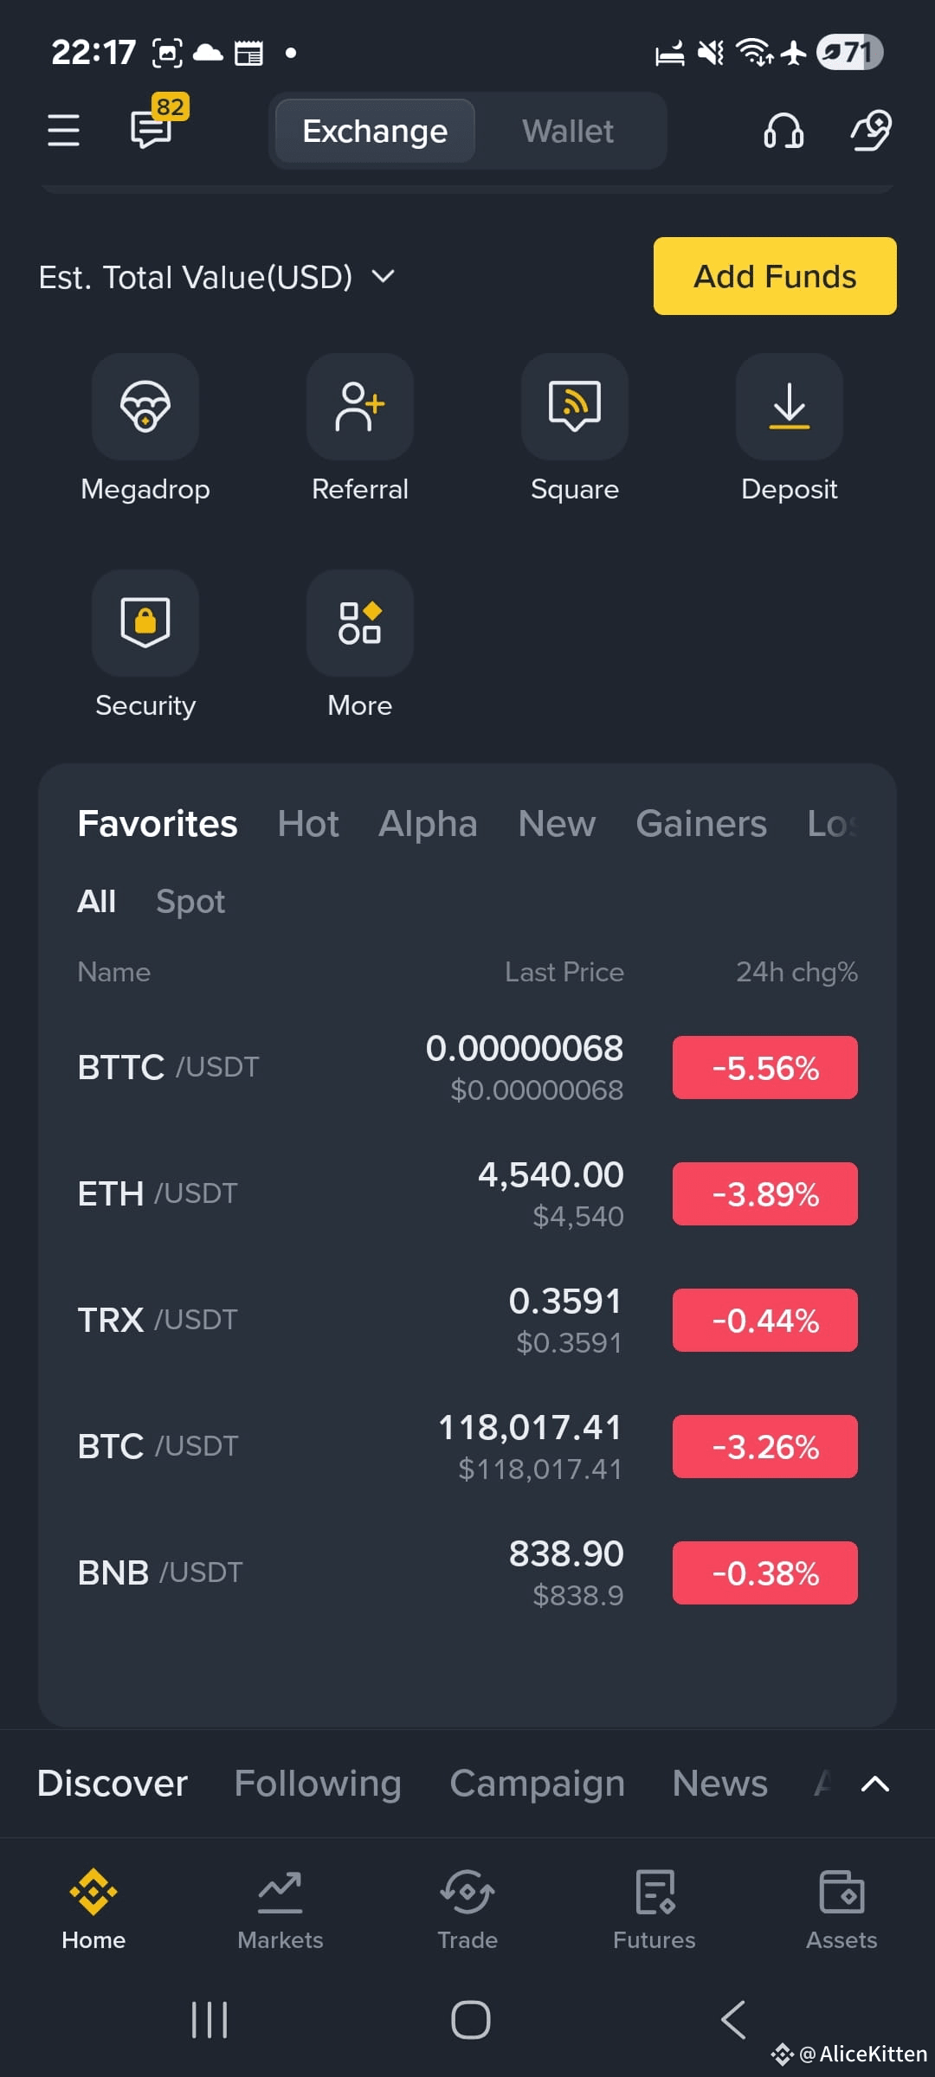The height and width of the screenshot is (2077, 935).
Task: Tap ETH -3.89% change badge
Action: click(765, 1194)
